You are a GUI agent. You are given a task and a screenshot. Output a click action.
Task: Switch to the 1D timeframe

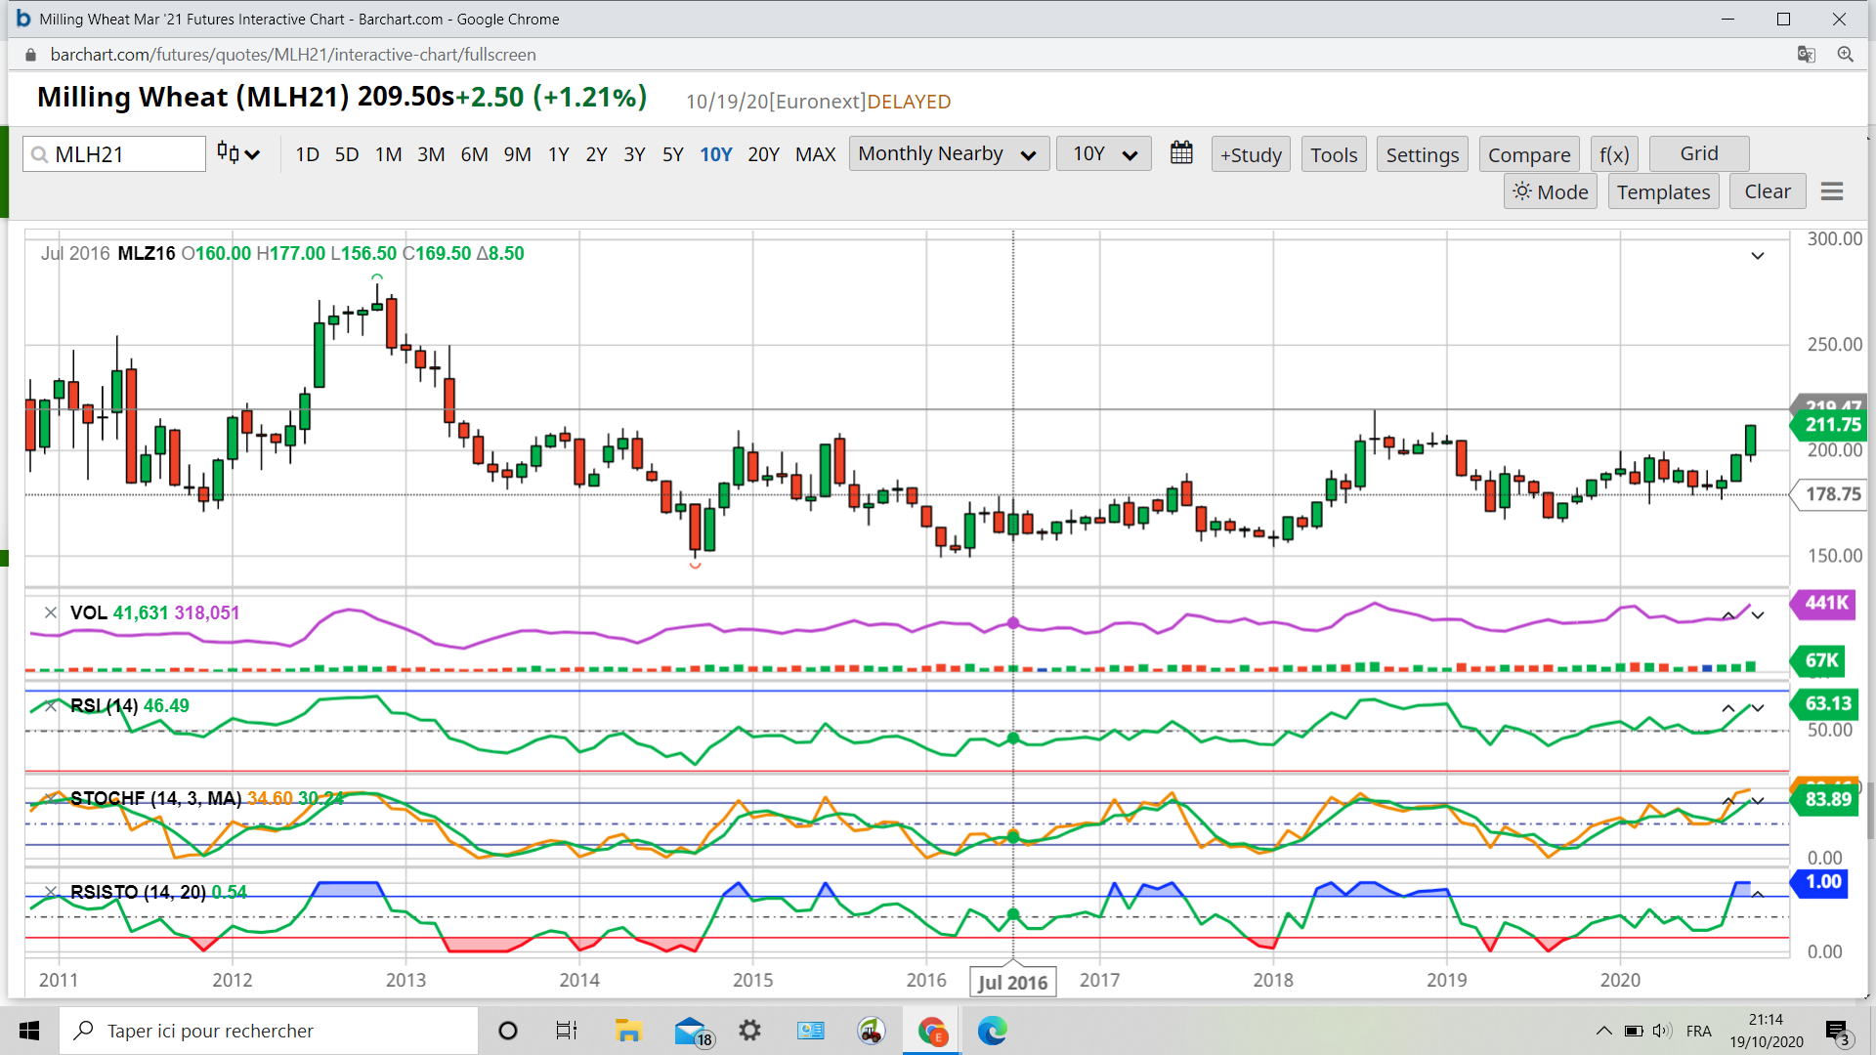click(307, 154)
